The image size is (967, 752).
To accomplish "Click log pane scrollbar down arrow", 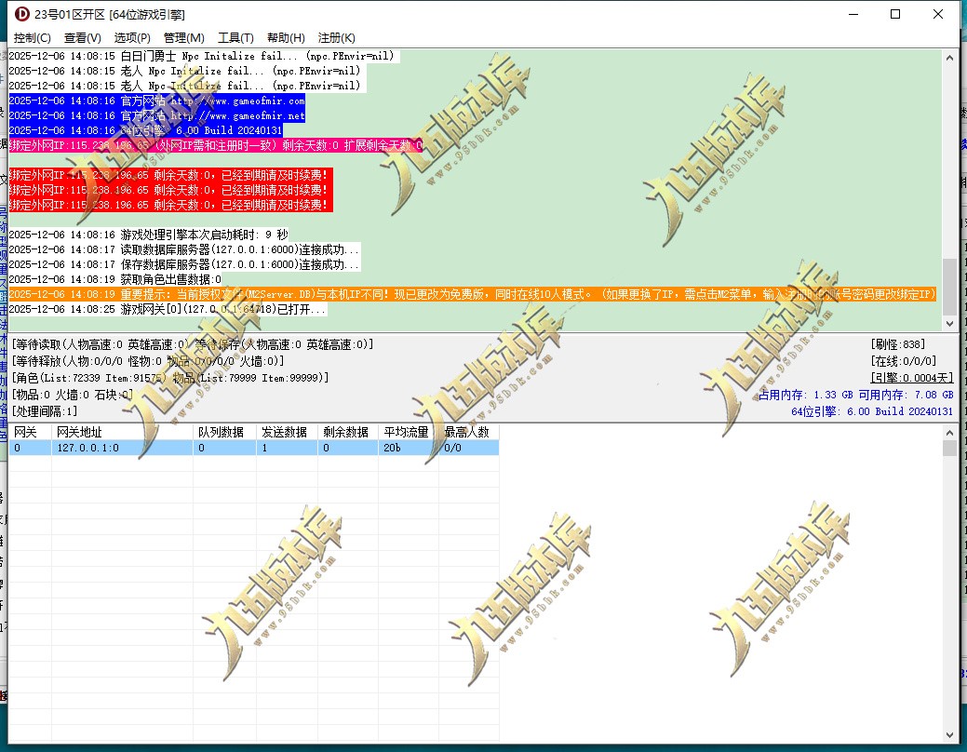I will click(949, 323).
